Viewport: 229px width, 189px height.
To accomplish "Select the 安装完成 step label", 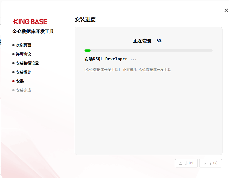I will coord(24,90).
